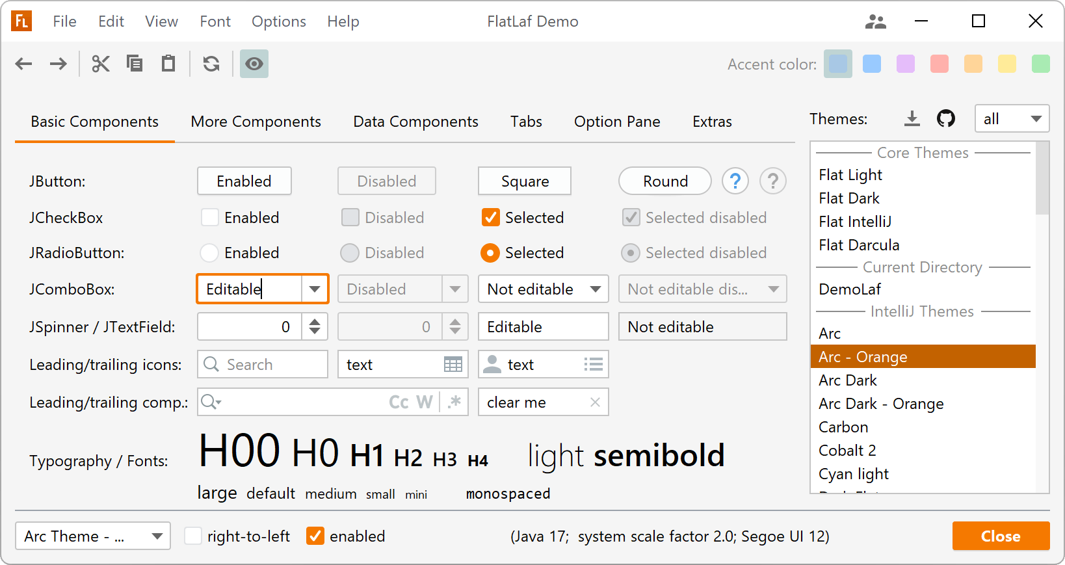Screen dimensions: 1065x565
Task: Expand the themes filter 'all' dropdown
Action: (x=1012, y=118)
